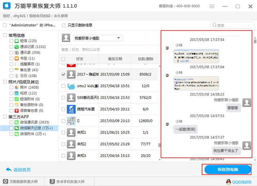The image size is (257, 186).
Task: Check the 第三方APP group checkbox
Action: [5, 117]
